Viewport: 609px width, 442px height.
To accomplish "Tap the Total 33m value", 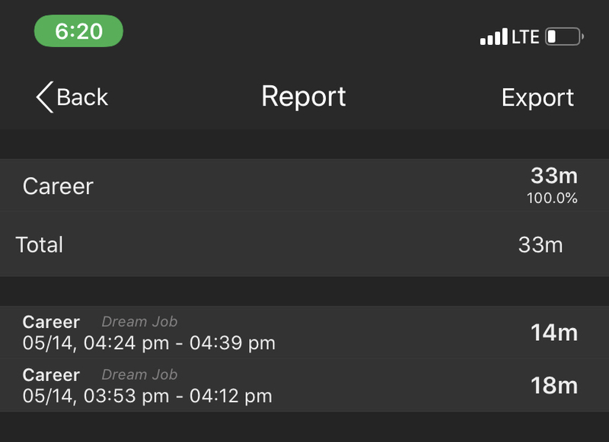I will pyautogui.click(x=540, y=245).
